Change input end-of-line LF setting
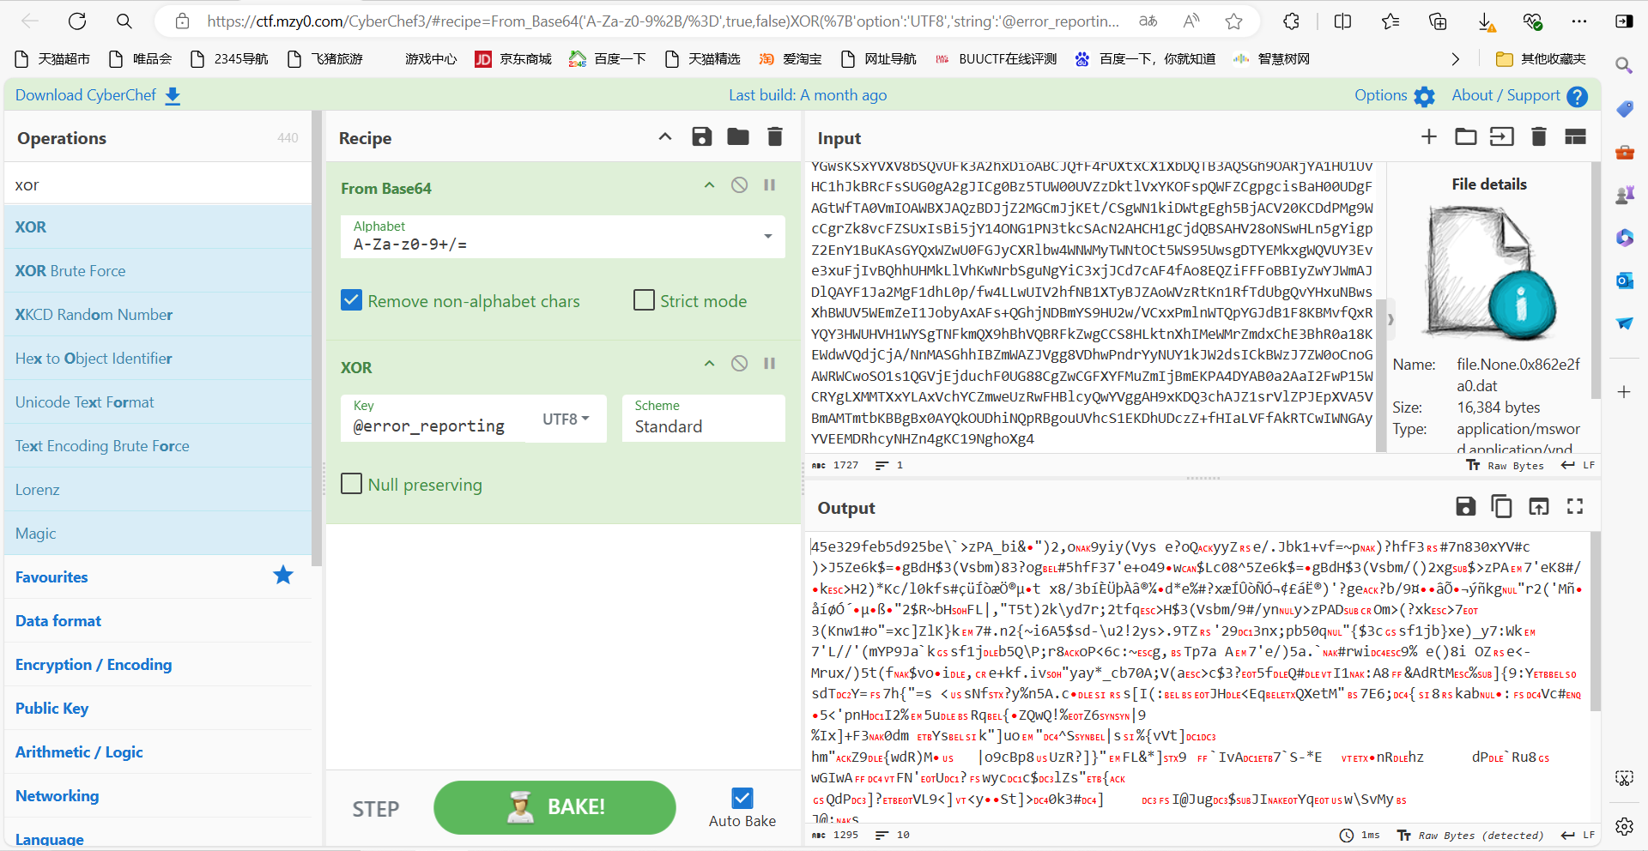This screenshot has height=851, width=1648. coord(1578,465)
